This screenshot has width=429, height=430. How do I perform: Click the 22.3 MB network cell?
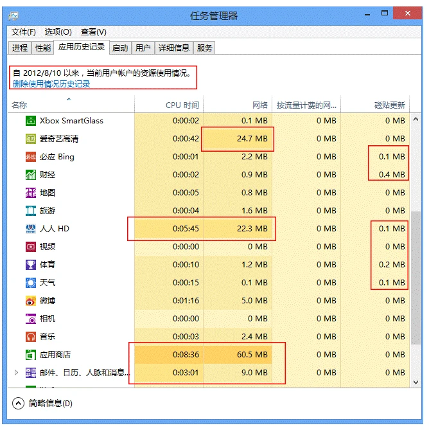[238, 229]
